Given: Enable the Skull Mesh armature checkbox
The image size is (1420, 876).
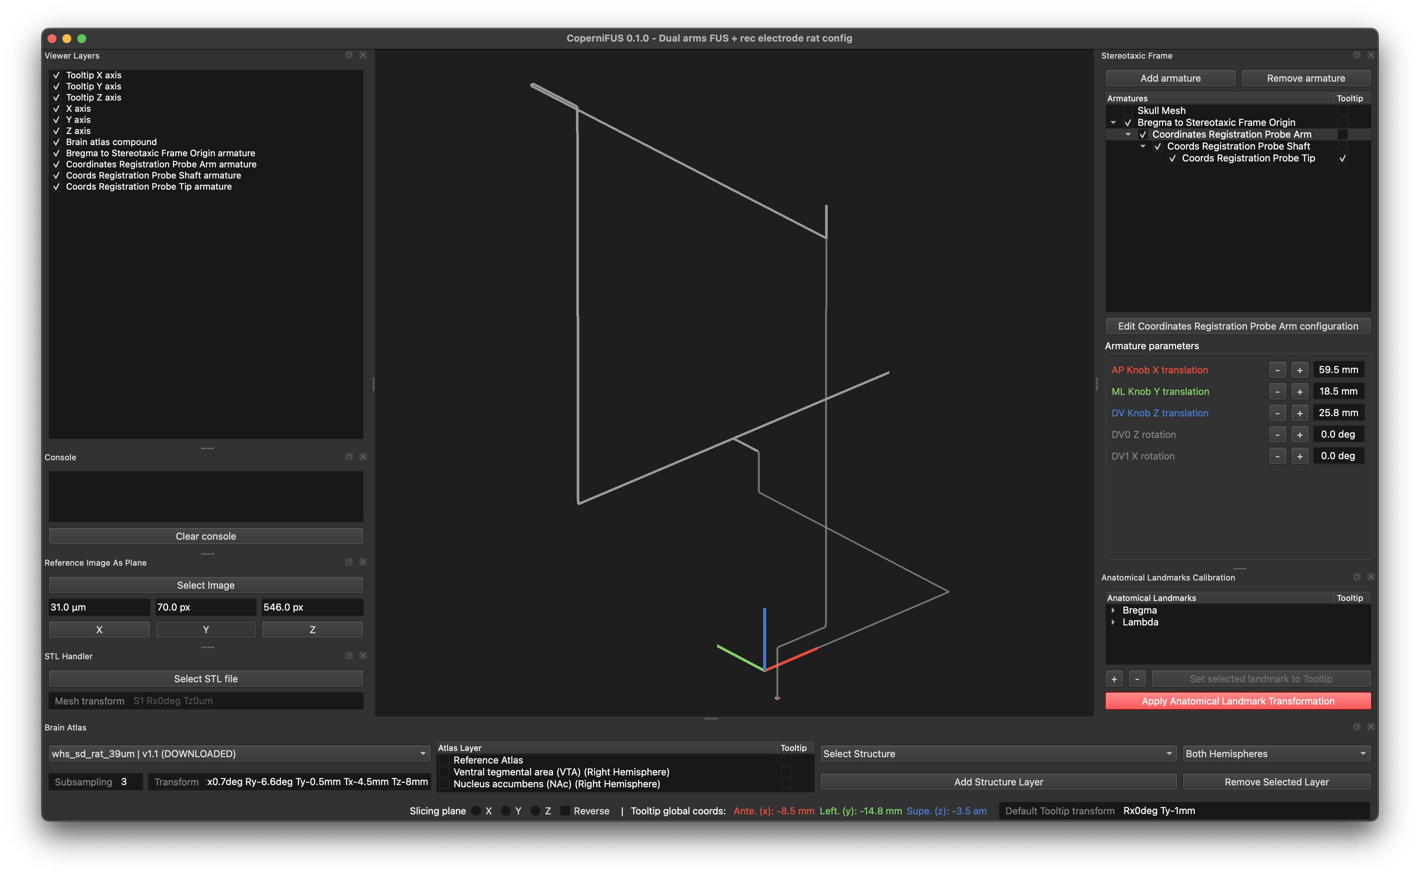Looking at the screenshot, I should pos(1128,110).
